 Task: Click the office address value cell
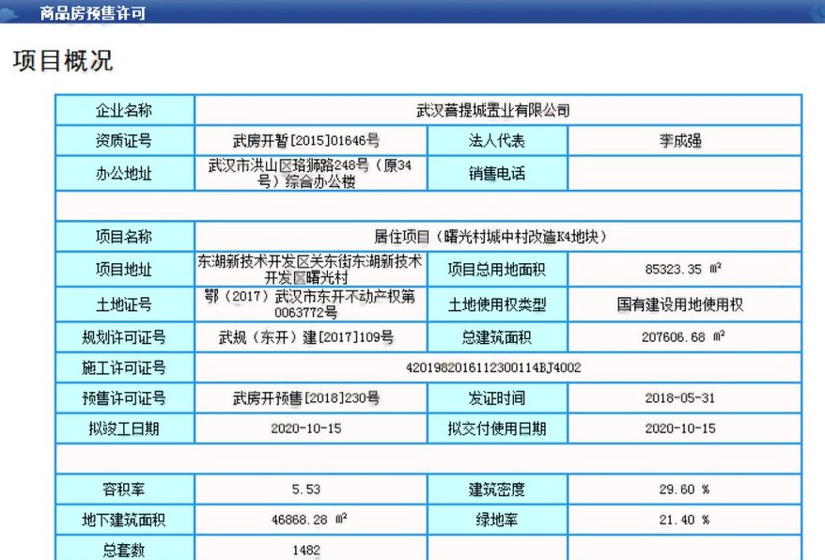pyautogui.click(x=310, y=174)
